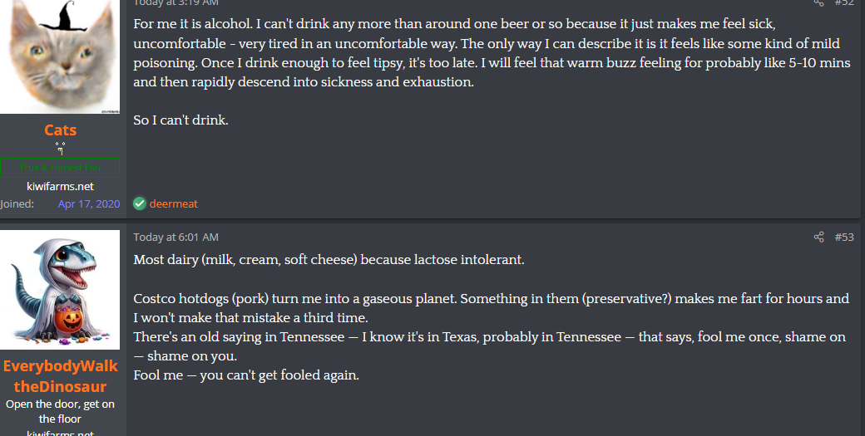Click the share icon for post #53
This screenshot has width=865, height=436.
(x=819, y=238)
